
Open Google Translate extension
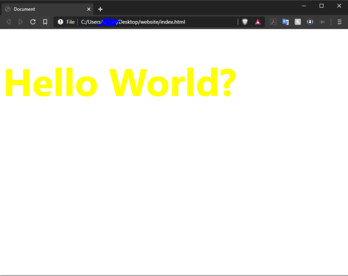pos(285,22)
